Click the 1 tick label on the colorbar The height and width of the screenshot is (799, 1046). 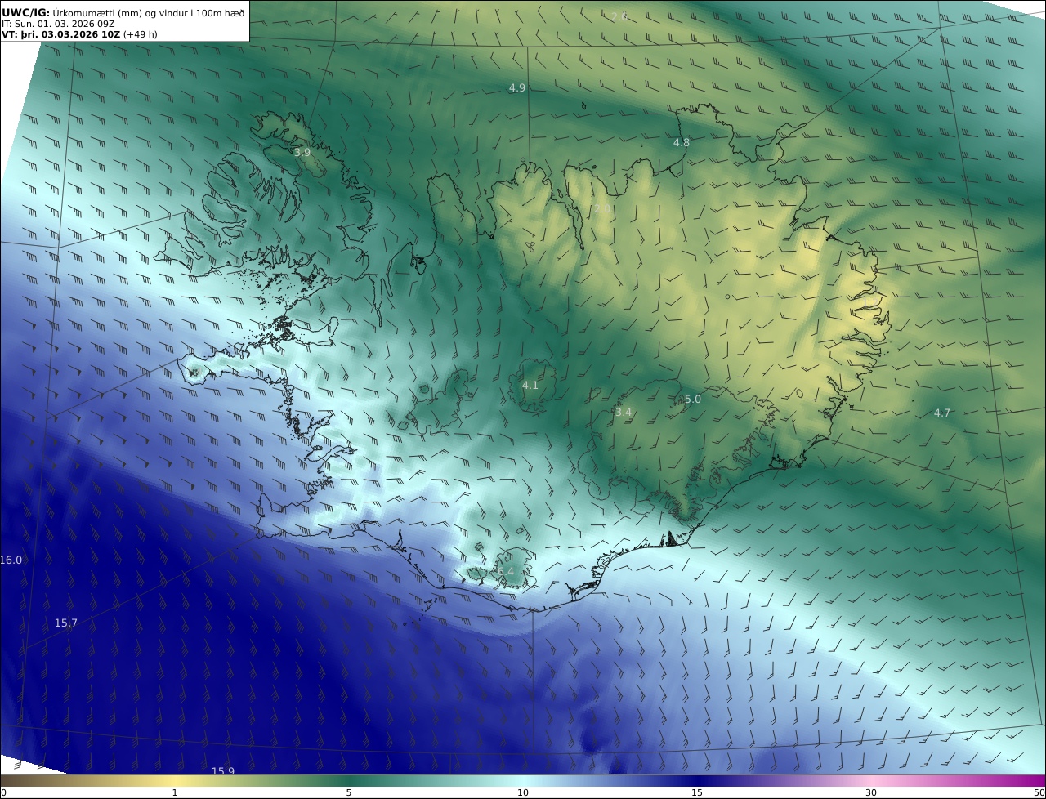point(175,792)
